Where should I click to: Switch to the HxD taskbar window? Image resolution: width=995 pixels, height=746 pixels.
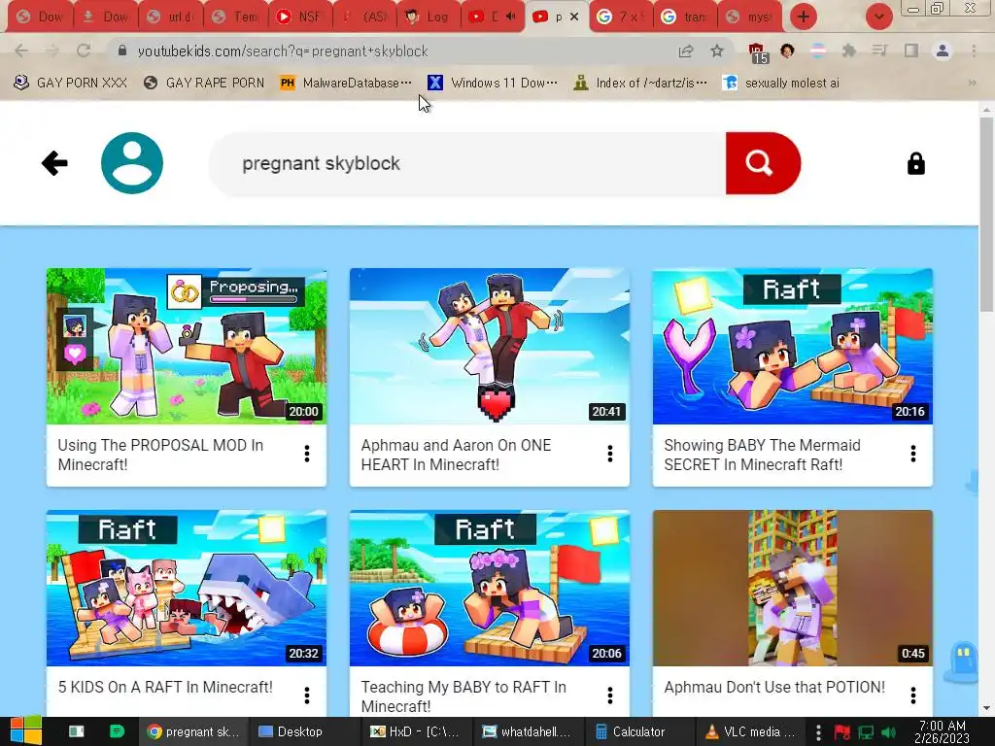[x=415, y=731]
